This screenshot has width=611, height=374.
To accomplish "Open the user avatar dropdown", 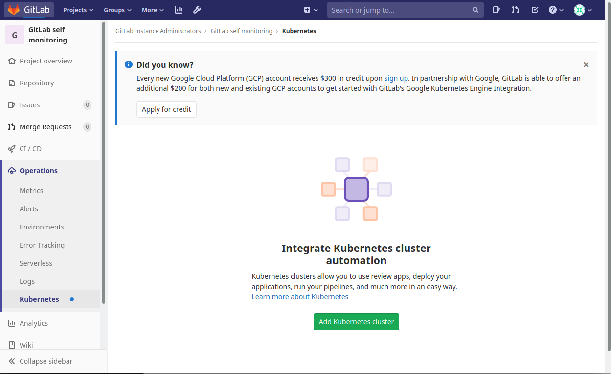I will (583, 10).
